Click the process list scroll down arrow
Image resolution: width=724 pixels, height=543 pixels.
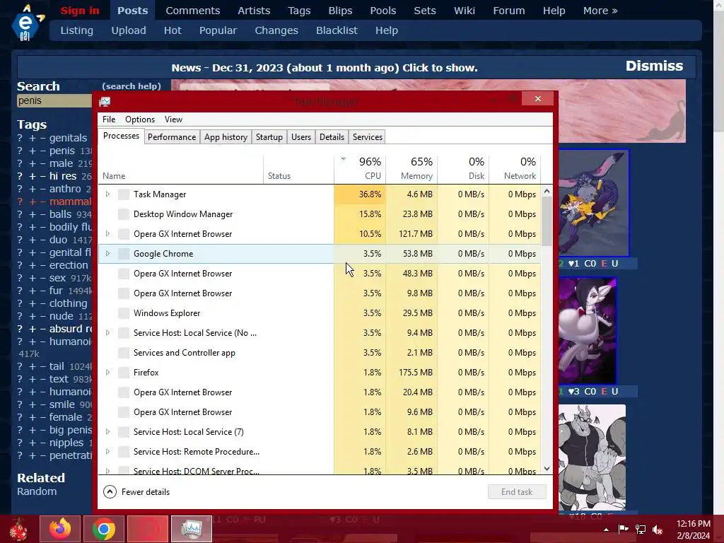tap(547, 469)
